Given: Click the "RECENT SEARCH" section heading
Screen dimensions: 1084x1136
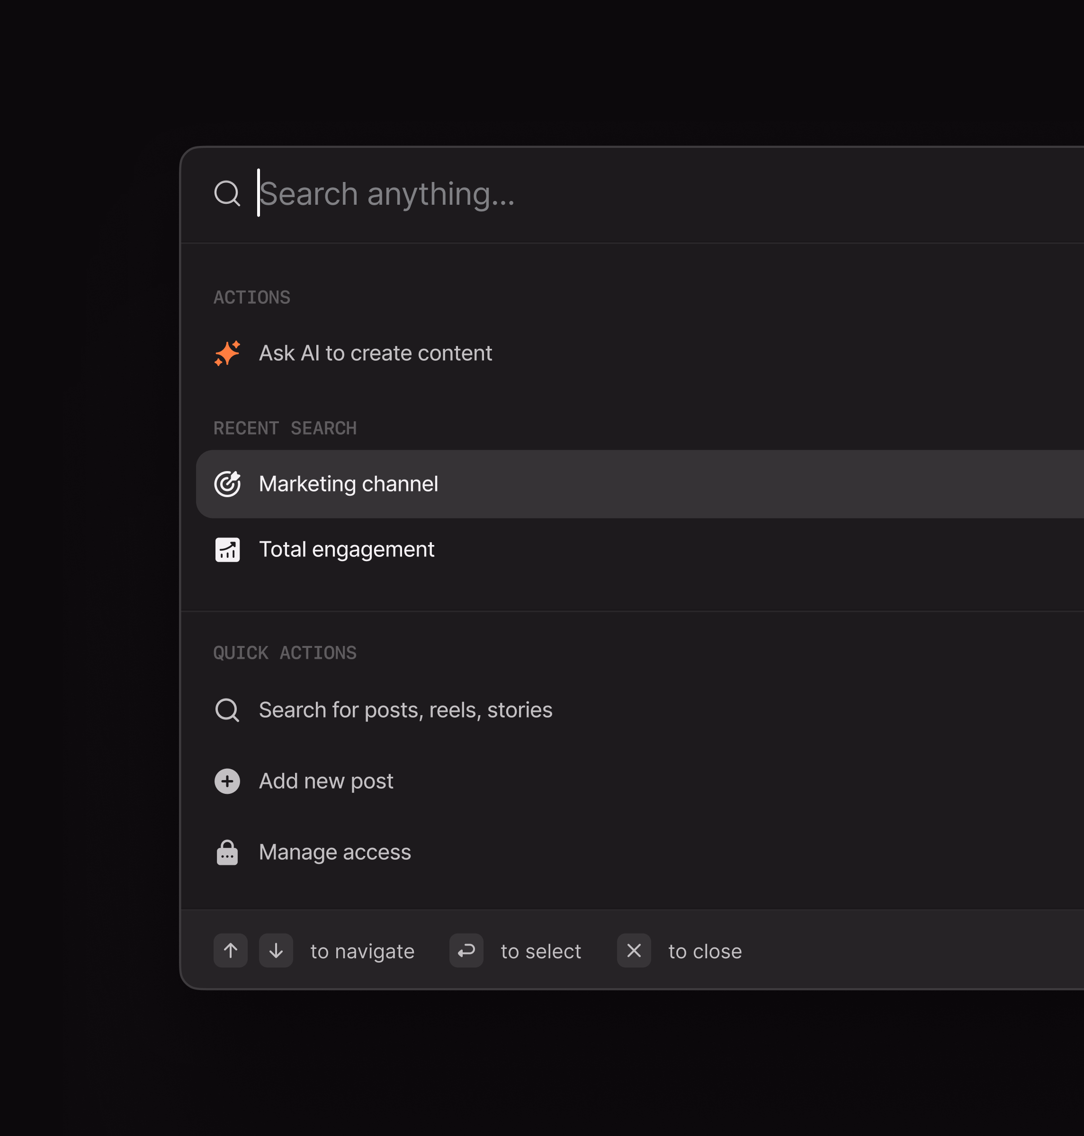Looking at the screenshot, I should pyautogui.click(x=285, y=428).
